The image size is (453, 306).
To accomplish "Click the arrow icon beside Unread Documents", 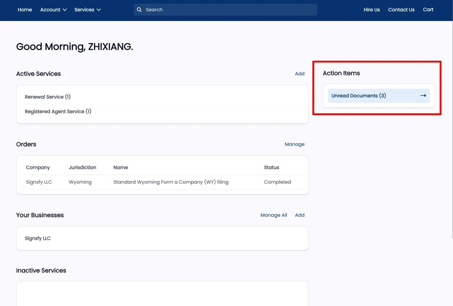I will point(423,96).
